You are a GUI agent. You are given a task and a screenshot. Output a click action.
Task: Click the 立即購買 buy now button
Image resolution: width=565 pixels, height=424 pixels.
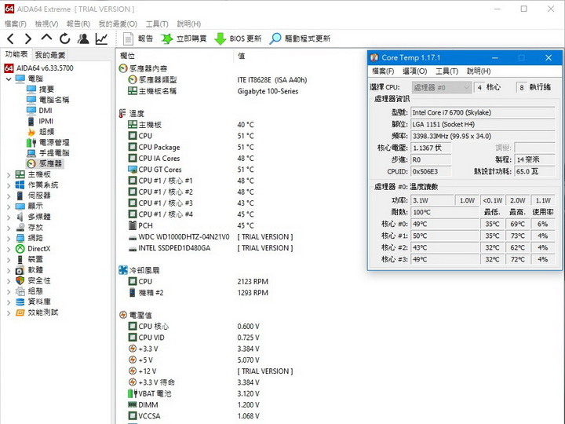(184, 38)
